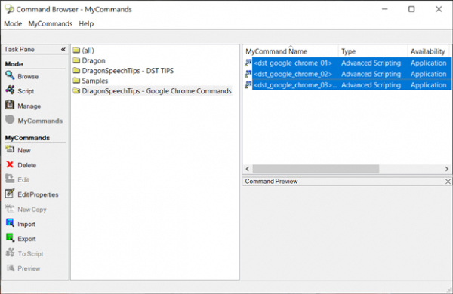Click the (all) folder icon
Screen dimensions: 453x294
tap(76, 51)
